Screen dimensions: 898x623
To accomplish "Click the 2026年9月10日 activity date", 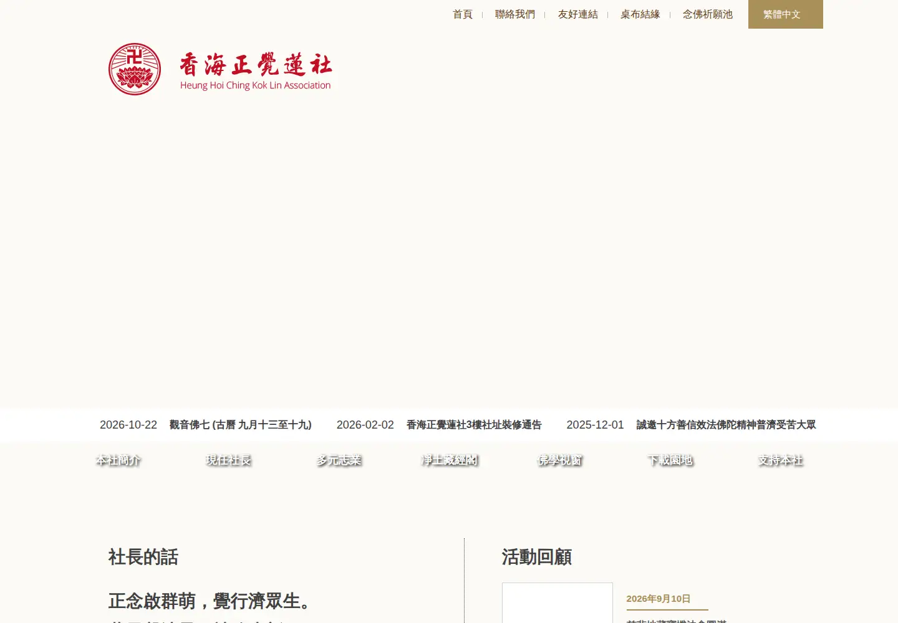I will (x=659, y=599).
